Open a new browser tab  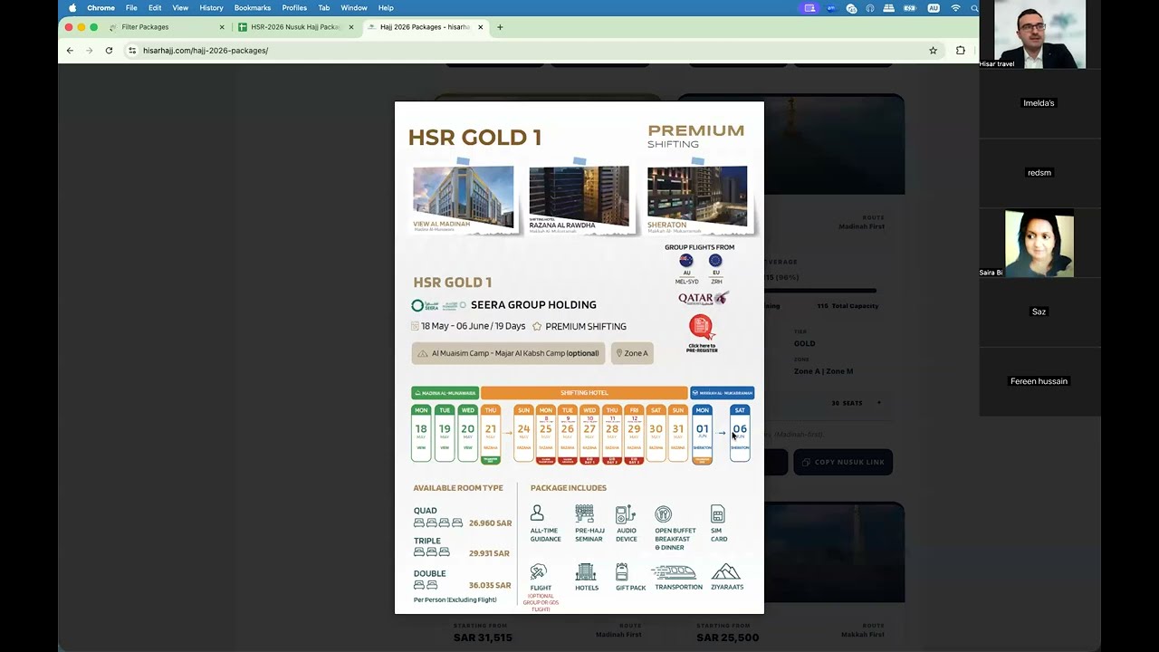pyautogui.click(x=500, y=27)
